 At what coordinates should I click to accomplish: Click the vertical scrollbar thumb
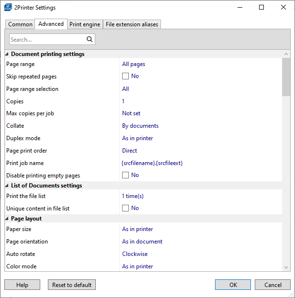pyautogui.click(x=286, y=77)
